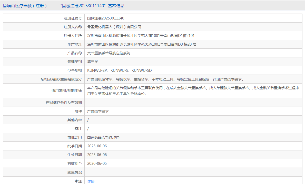This screenshot has width=305, height=184.
Task: Click the 产品储存条件及有效期 label cell
Action: click(44, 103)
